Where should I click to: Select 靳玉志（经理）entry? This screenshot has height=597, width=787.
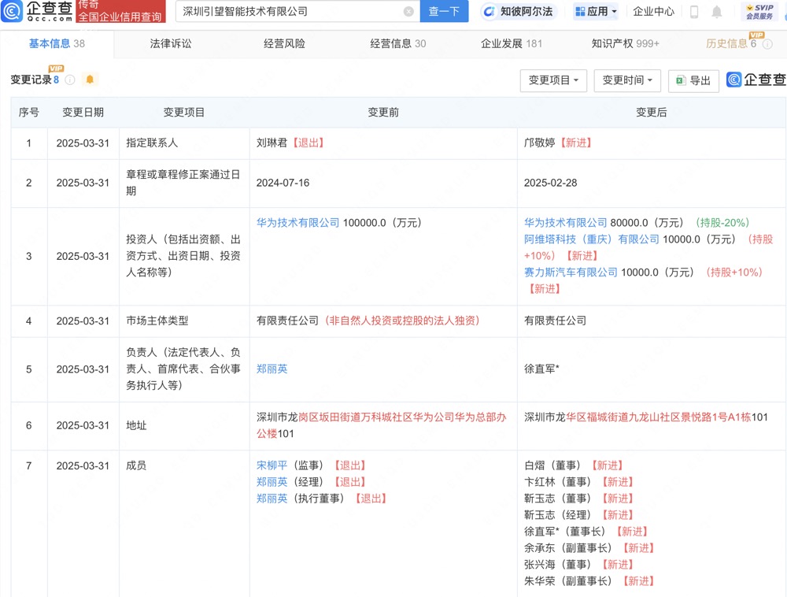pos(578,515)
